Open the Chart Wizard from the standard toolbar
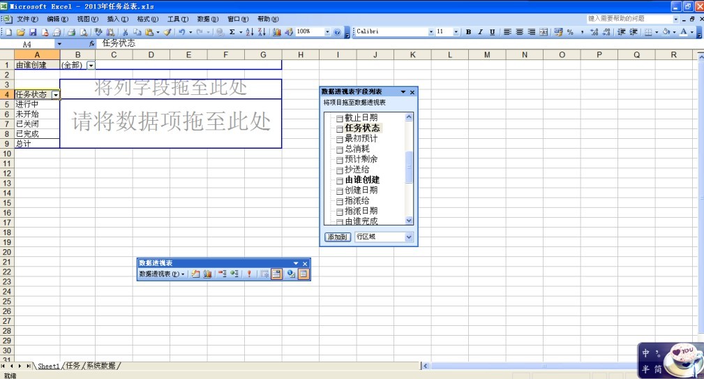Screen dimensions: 704x379 click(277, 32)
